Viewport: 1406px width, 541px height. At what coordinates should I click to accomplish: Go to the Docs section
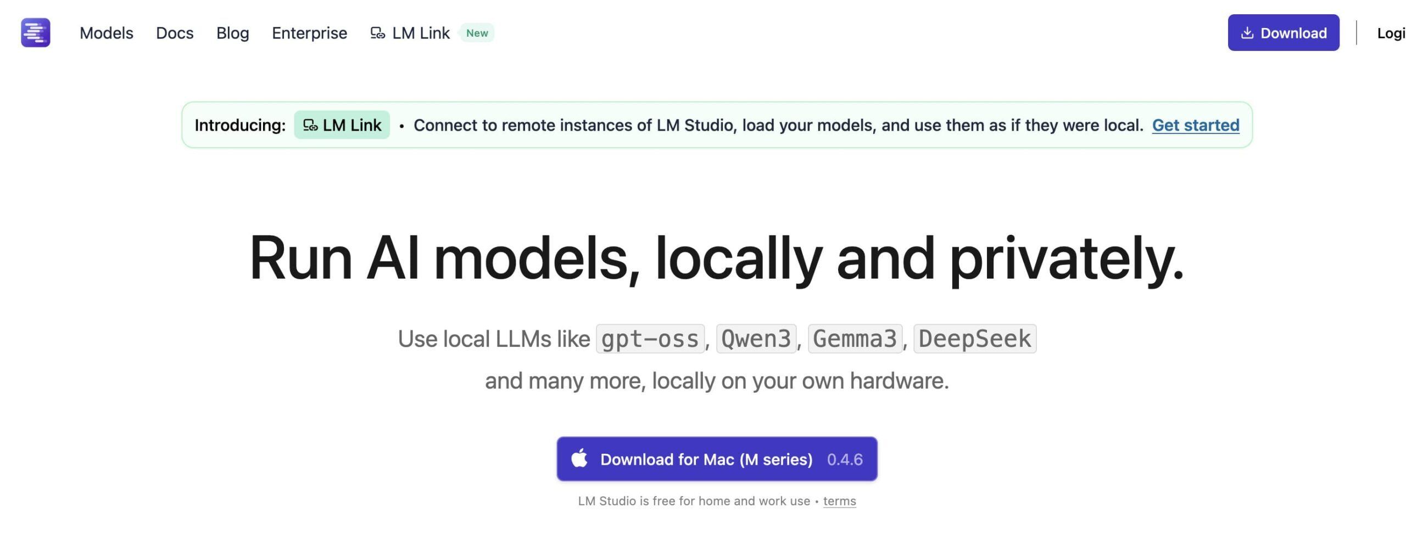point(175,33)
